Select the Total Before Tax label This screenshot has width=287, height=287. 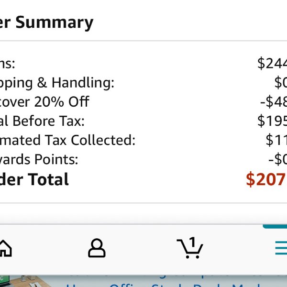pos(42,121)
